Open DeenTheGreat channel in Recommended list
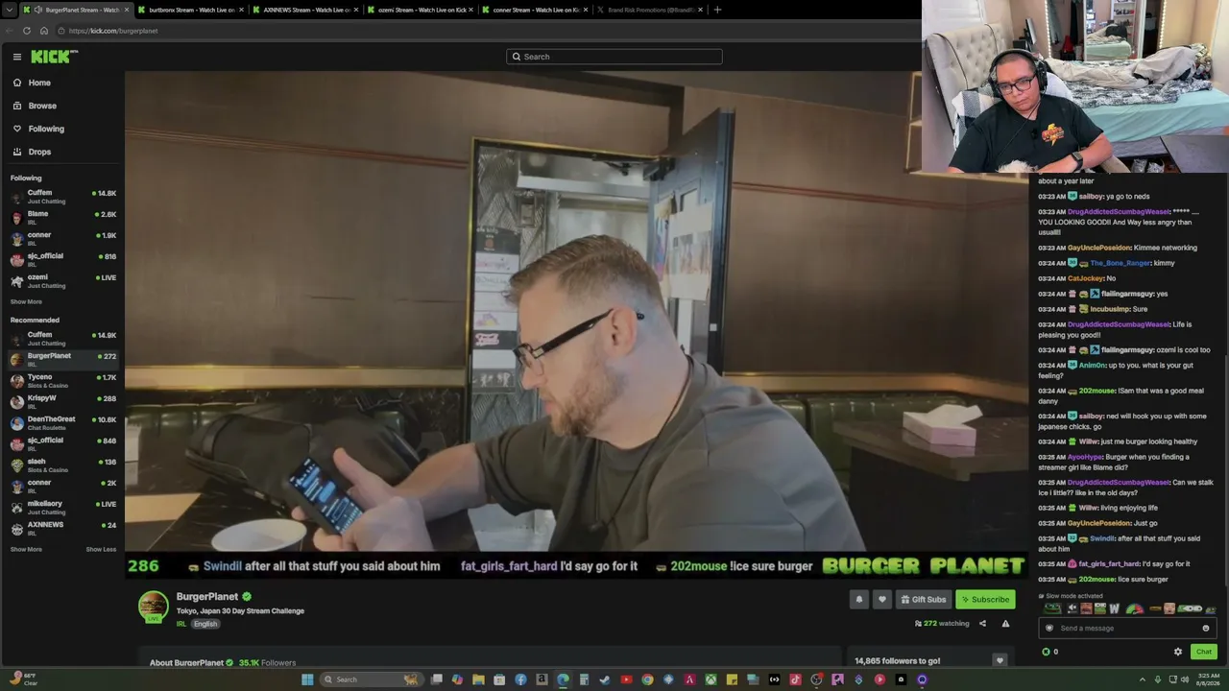The width and height of the screenshot is (1229, 691). 62,423
